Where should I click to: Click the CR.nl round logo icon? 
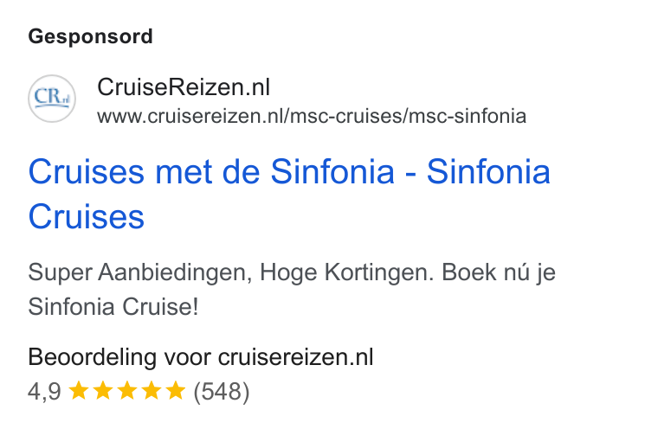point(52,99)
